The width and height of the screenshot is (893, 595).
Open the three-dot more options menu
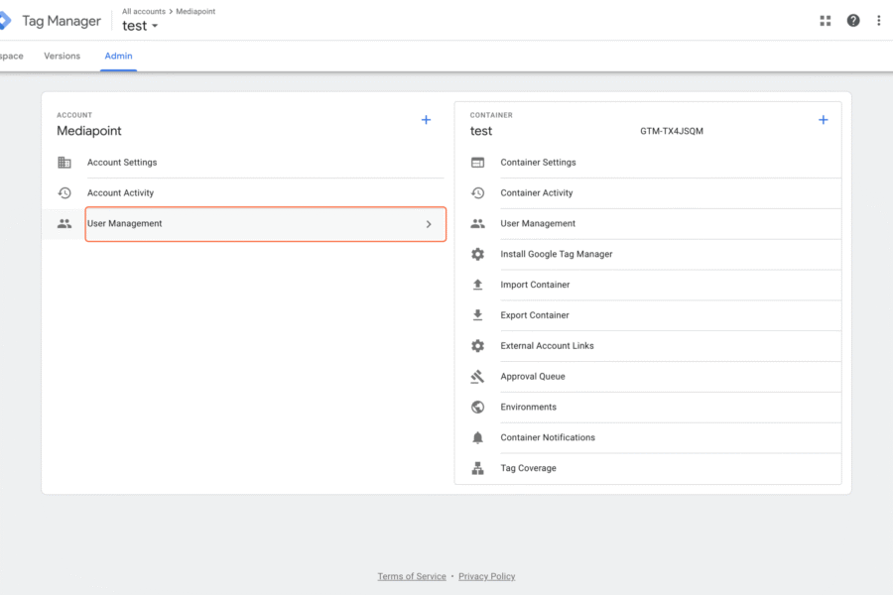click(879, 21)
